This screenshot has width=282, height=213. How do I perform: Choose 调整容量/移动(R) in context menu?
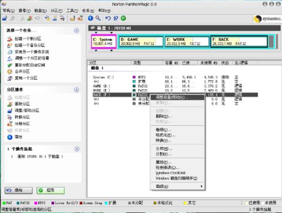[x=177, y=97]
